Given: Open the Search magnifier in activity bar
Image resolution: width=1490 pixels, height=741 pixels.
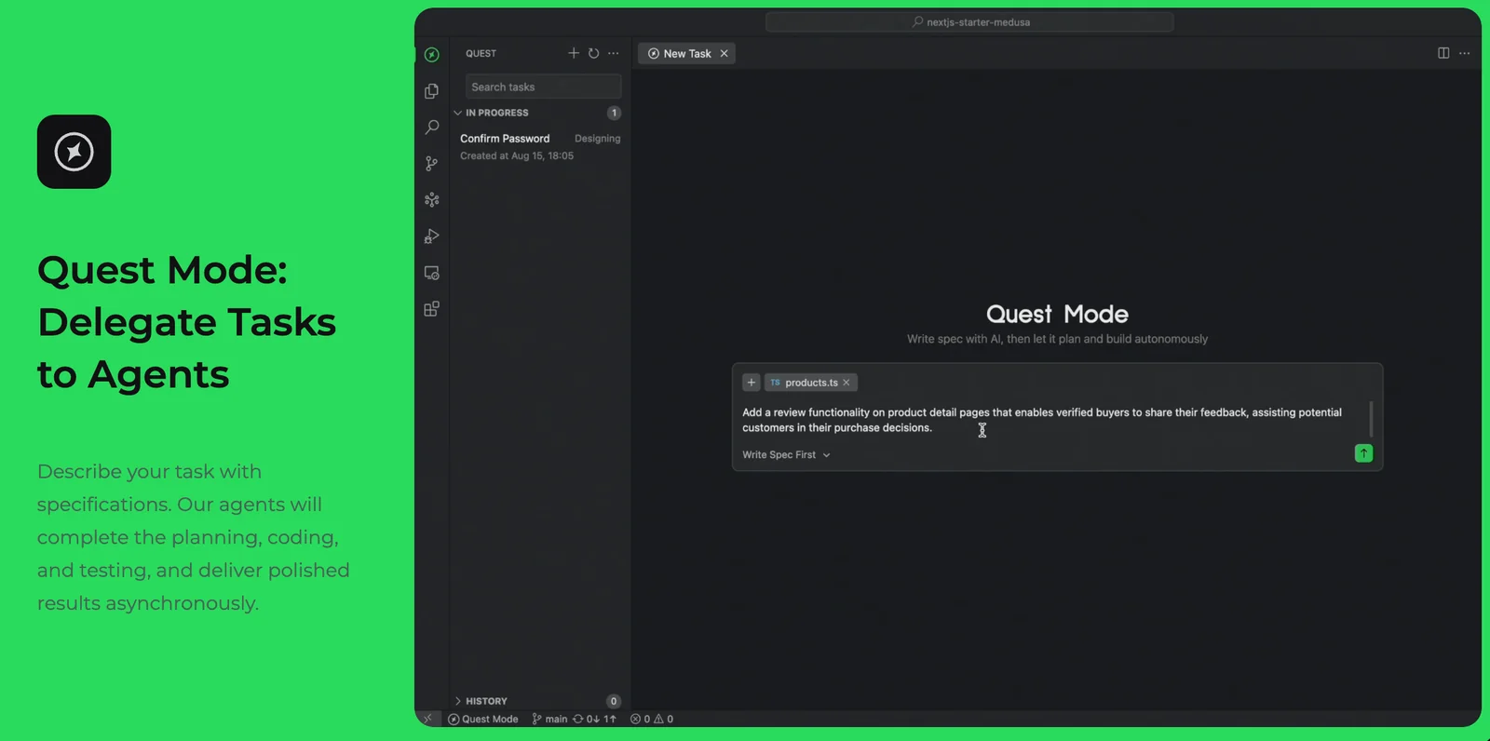Looking at the screenshot, I should (x=431, y=128).
